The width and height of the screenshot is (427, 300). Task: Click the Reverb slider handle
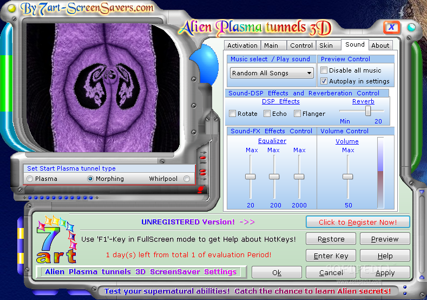coord(368,110)
